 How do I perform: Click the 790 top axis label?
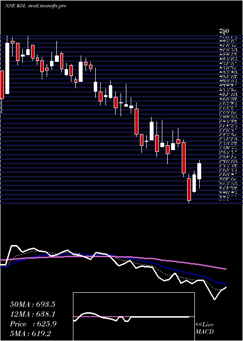point(224,31)
